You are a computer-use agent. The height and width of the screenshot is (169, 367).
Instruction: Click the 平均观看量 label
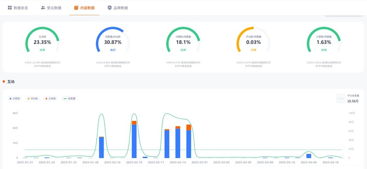click(353, 96)
